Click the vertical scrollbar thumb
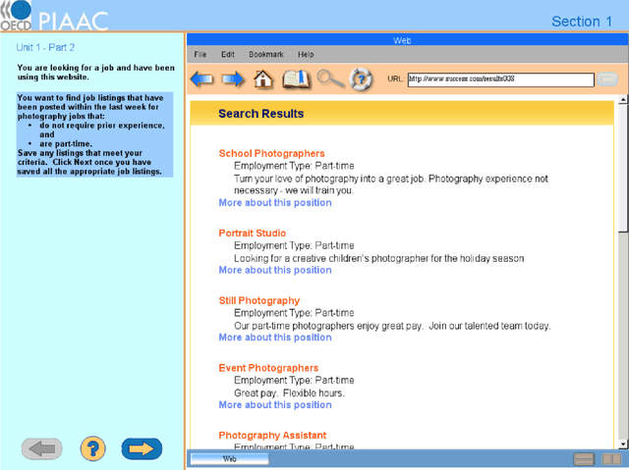The image size is (629, 470). coord(623,168)
